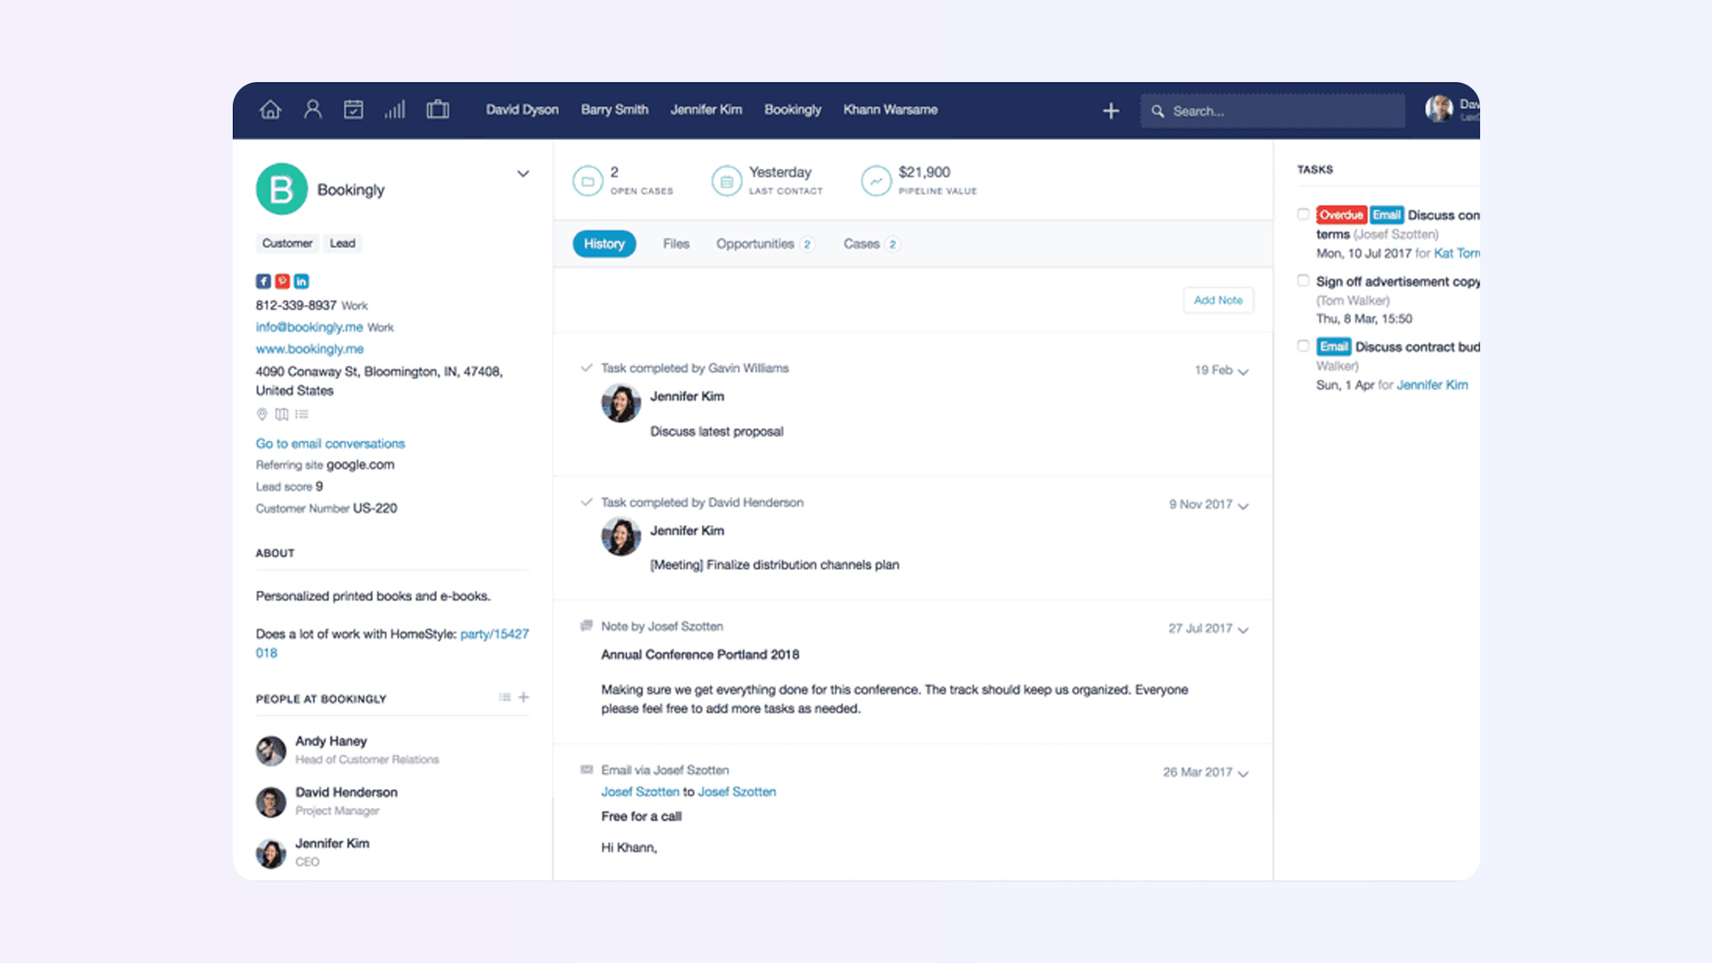Expand the 27 Jul 2017 note chevron
Viewport: 1712px width, 963px height.
point(1244,630)
